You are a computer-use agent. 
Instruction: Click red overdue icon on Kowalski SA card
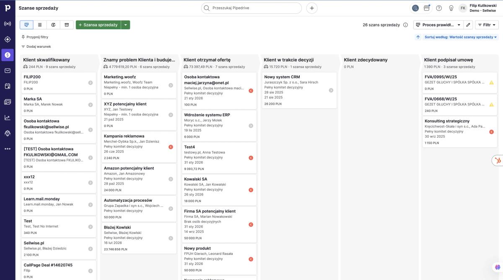pos(251,190)
